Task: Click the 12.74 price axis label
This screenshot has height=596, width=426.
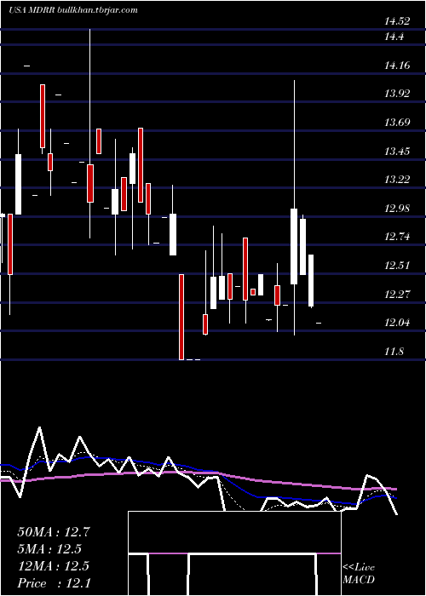Action: [x=397, y=237]
